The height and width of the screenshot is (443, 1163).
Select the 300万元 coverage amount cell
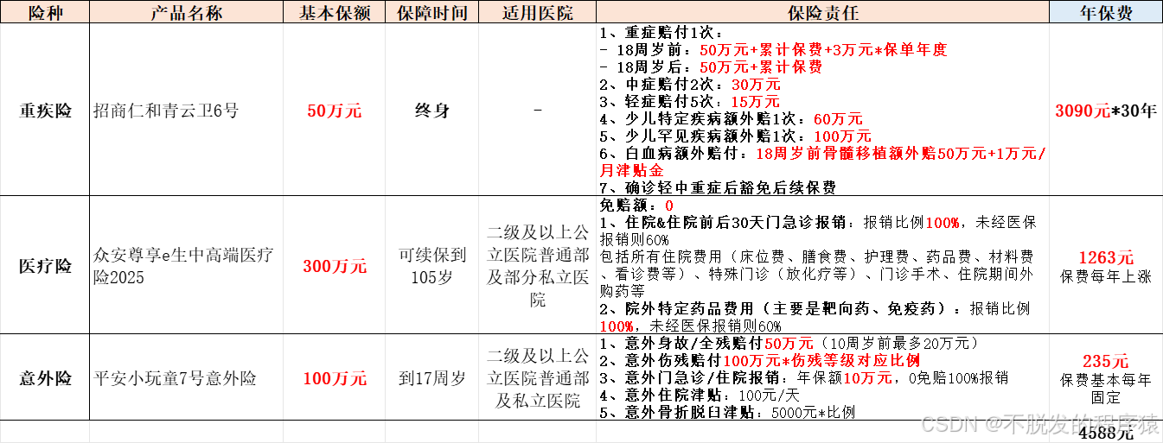pos(335,265)
